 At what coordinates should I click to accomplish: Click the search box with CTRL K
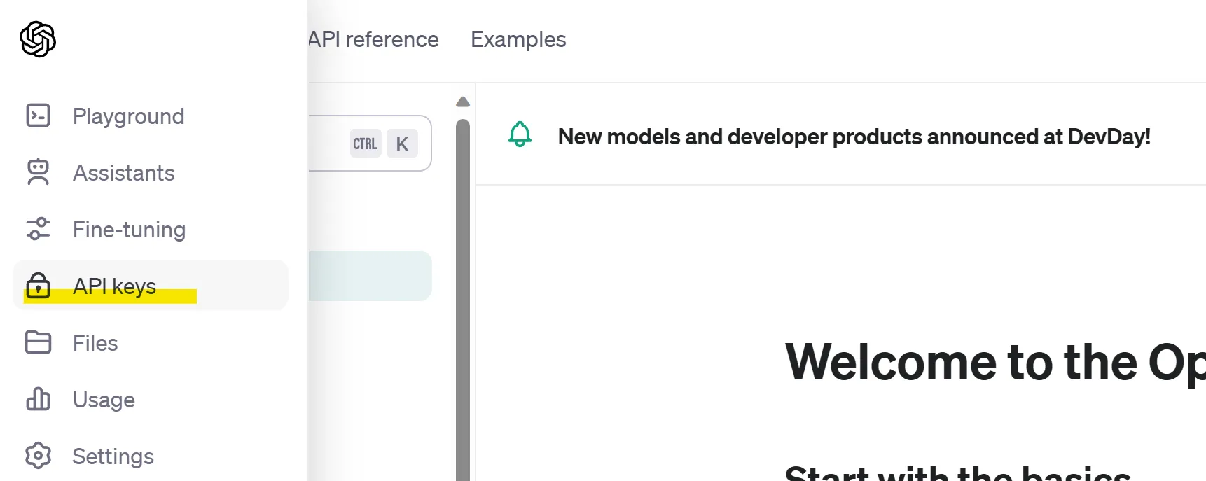pyautogui.click(x=370, y=144)
